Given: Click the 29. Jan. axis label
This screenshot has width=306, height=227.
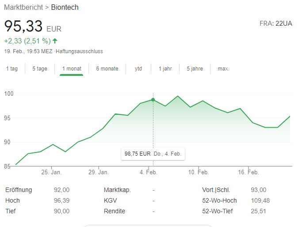Looking at the screenshot, I should pyautogui.click(x=99, y=172).
